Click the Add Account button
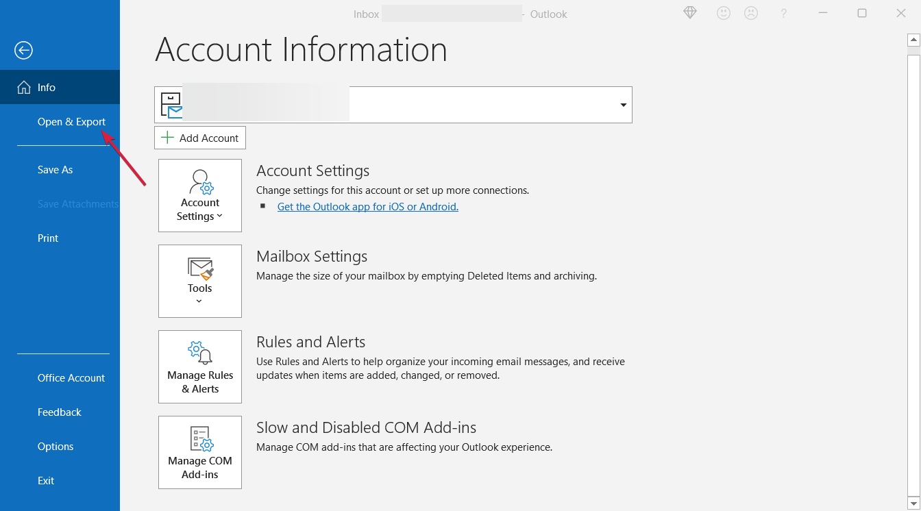Image resolution: width=921 pixels, height=511 pixels. click(200, 138)
